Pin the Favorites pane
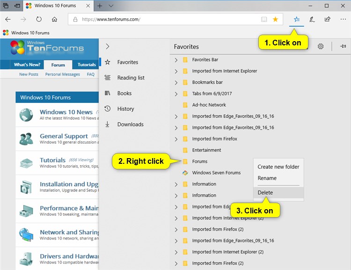Screen dimensions: 351x270 pyautogui.click(x=343, y=46)
